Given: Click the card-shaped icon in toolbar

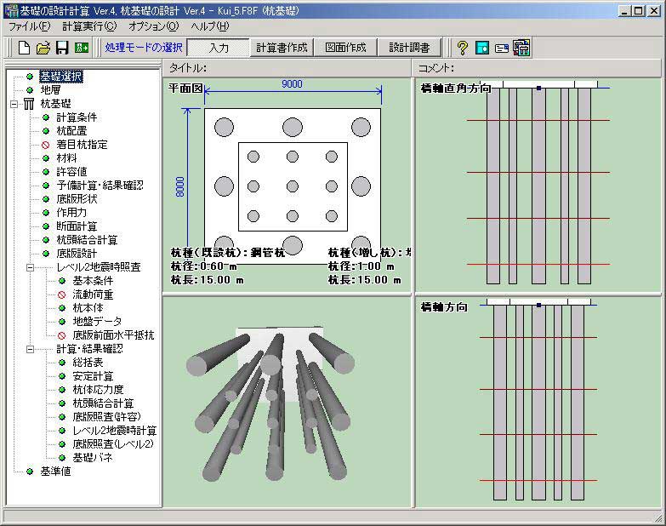Looking at the screenshot, I should click(x=502, y=49).
